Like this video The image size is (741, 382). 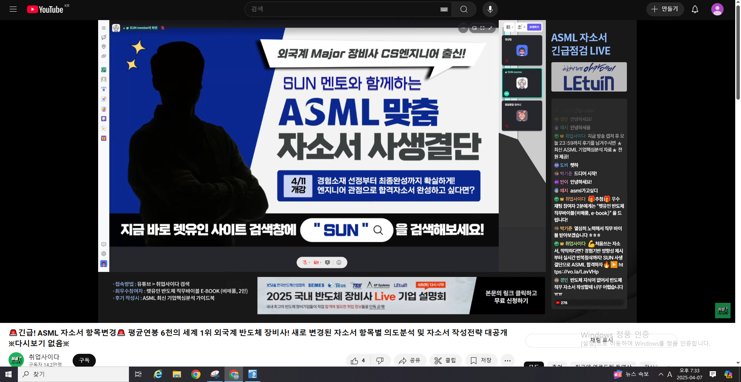point(358,360)
